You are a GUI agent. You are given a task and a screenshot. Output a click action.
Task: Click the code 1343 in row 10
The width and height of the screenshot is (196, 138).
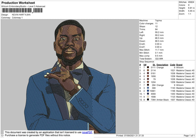173,94
